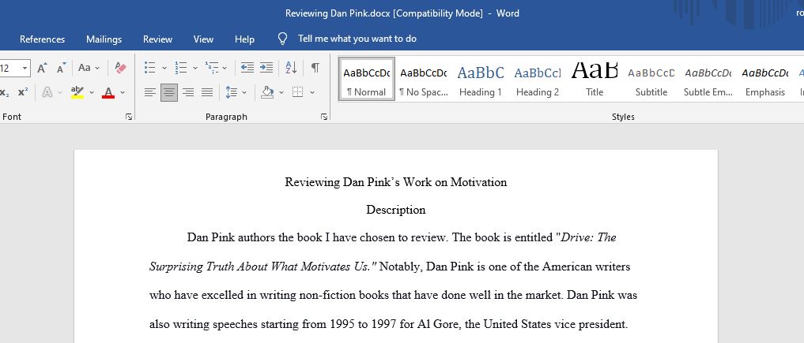Open the References tab
Screen dimensions: 804x343
pos(42,39)
